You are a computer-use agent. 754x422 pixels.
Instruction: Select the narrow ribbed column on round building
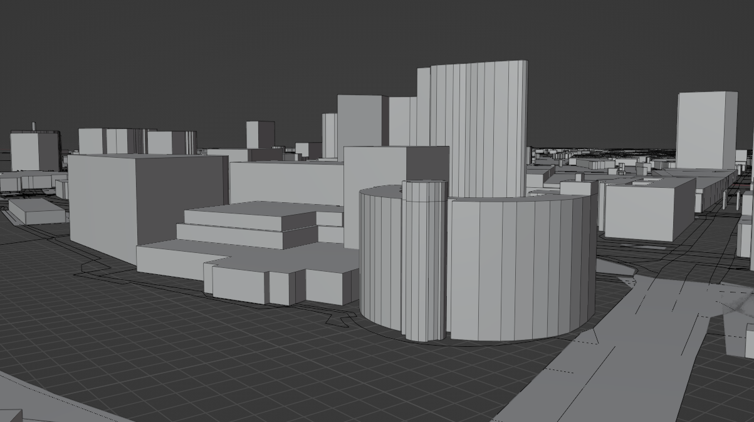pos(424,260)
